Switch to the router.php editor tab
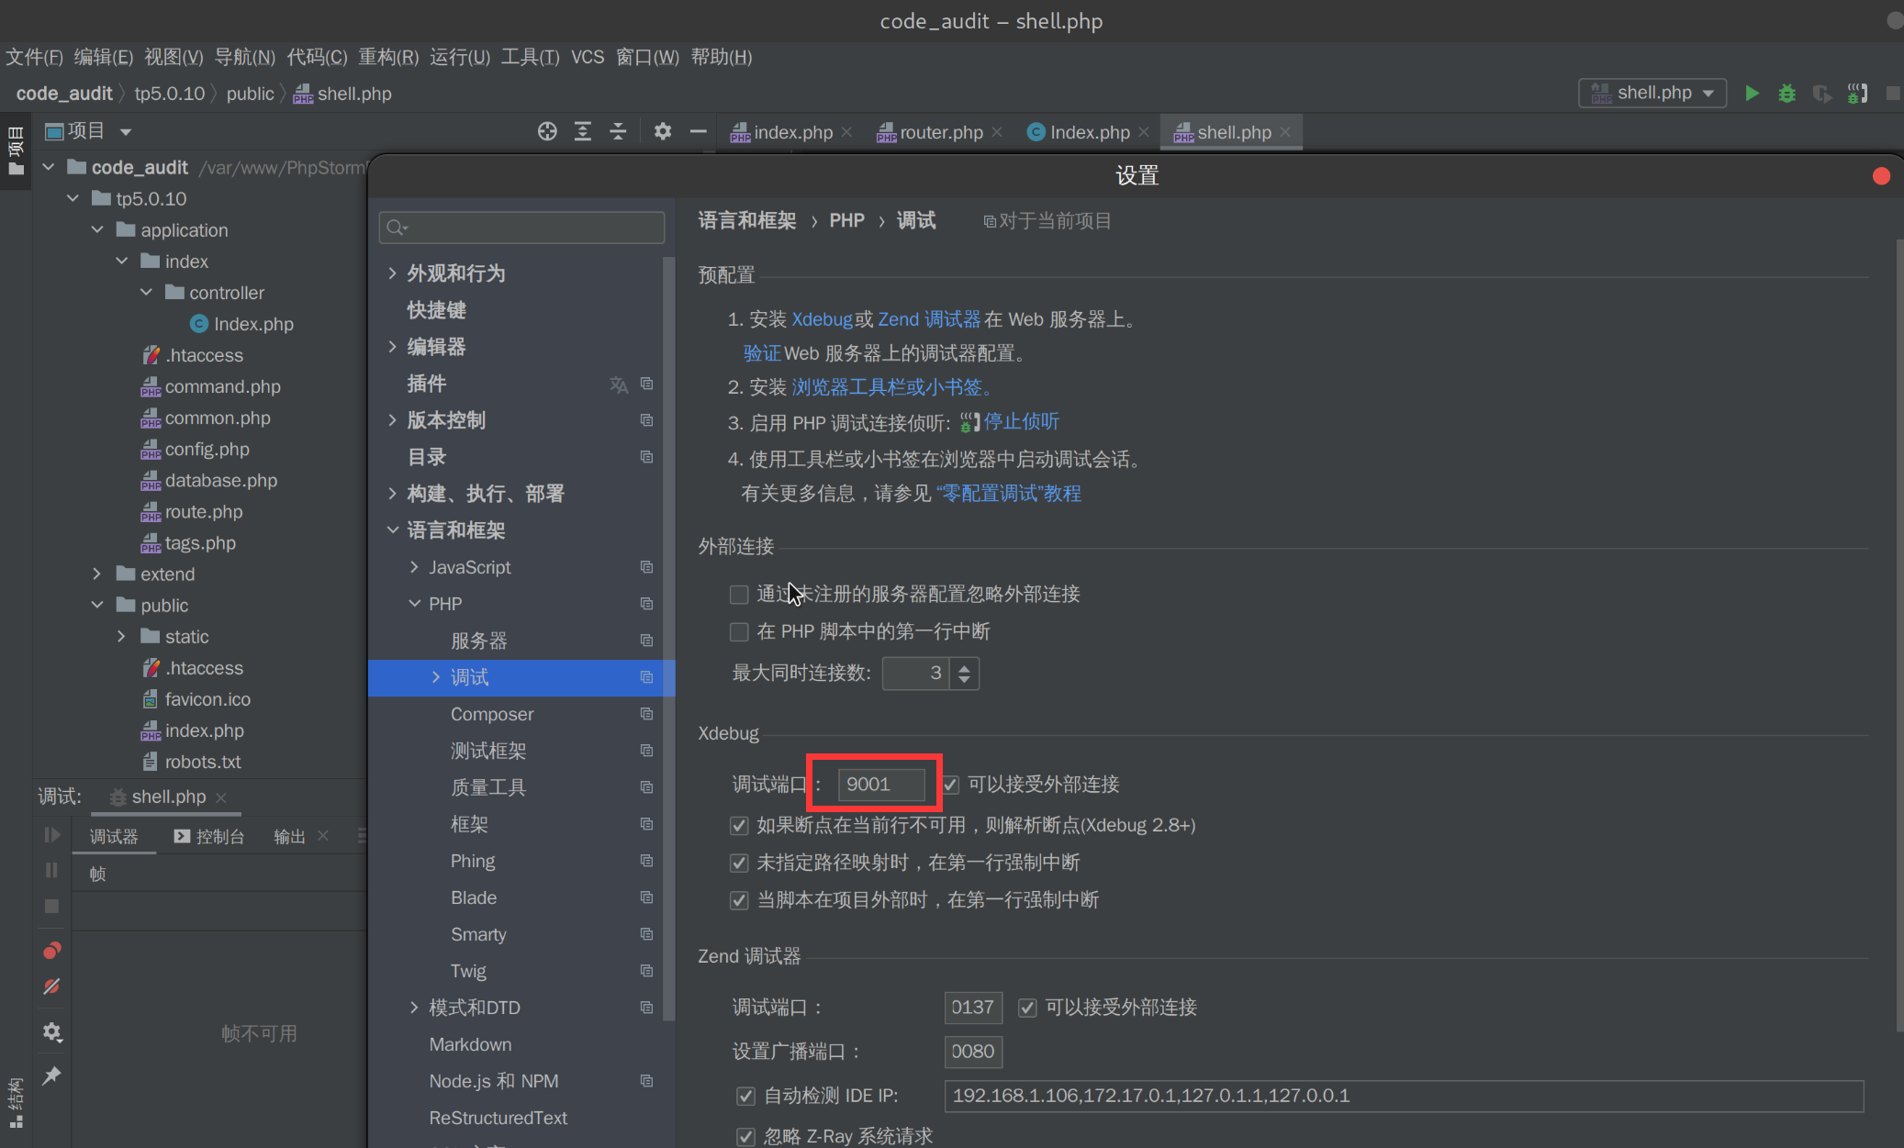Image resolution: width=1904 pixels, height=1148 pixels. point(940,132)
